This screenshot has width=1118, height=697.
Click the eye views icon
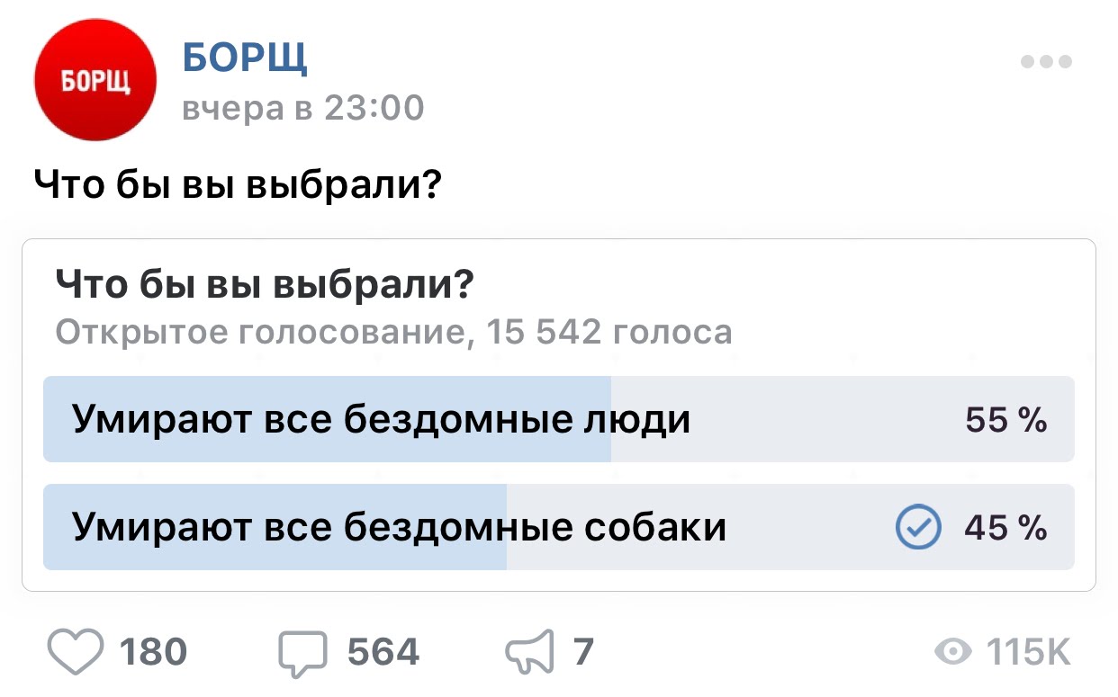(x=954, y=652)
